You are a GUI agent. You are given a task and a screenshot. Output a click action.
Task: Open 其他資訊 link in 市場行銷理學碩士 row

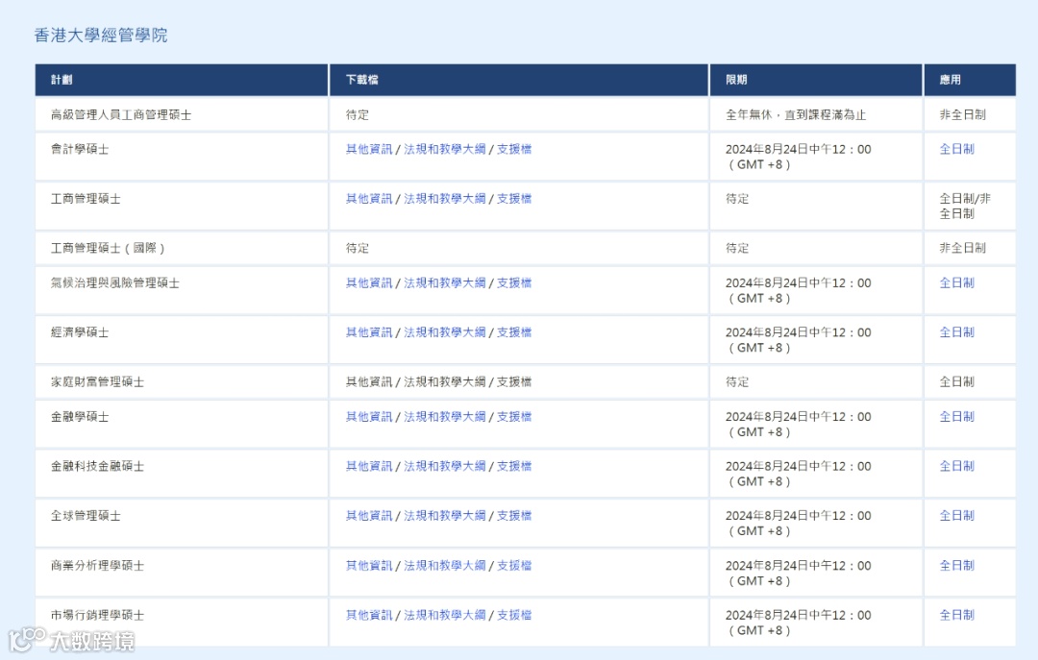click(369, 615)
